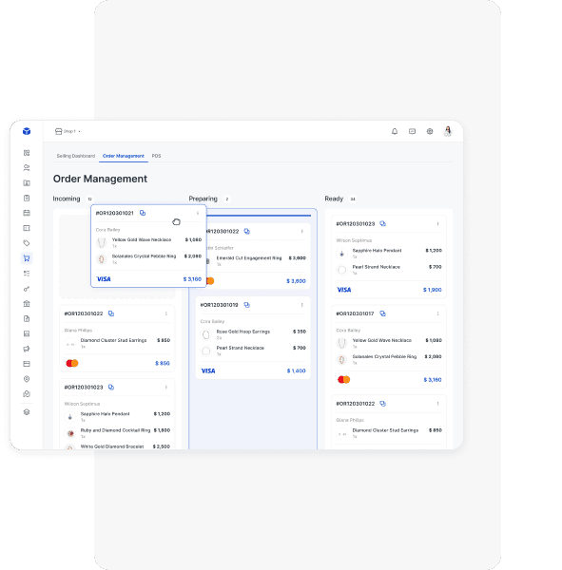Open the bank building icon in sidebar
The width and height of the screenshot is (562, 570).
coord(27,304)
